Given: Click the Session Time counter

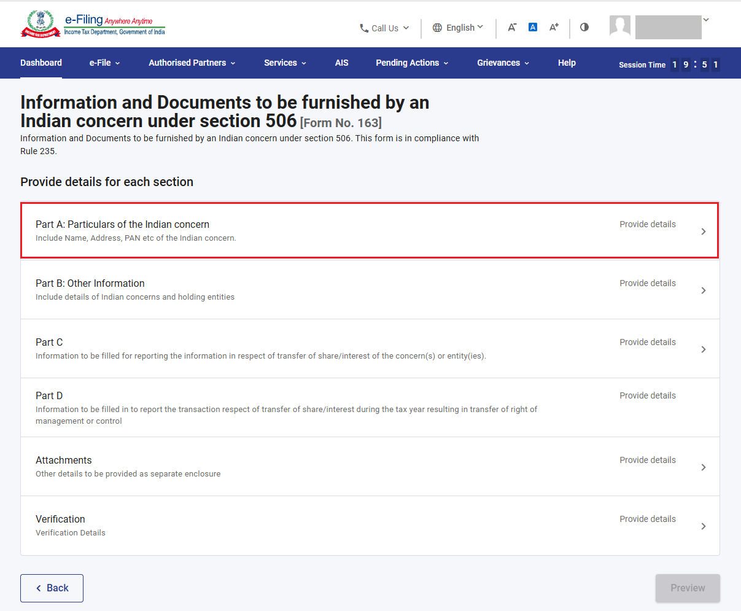Looking at the screenshot, I should tap(669, 64).
